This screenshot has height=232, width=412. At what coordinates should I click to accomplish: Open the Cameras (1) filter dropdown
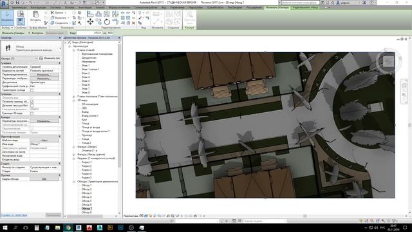(19, 59)
